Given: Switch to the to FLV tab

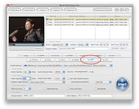Looking at the screenshot, I should (x=112, y=55).
